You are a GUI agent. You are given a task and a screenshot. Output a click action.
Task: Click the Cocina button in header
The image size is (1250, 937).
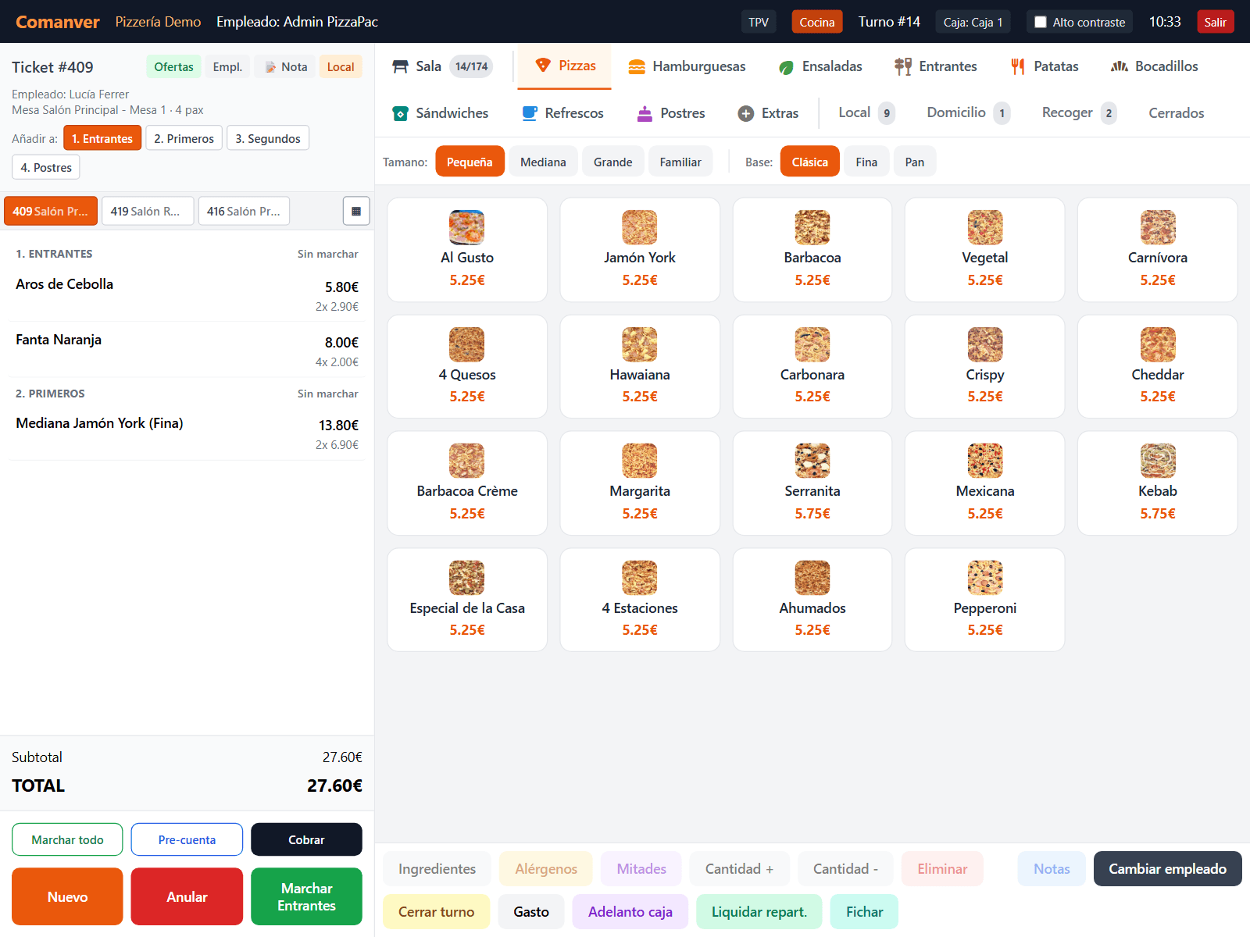coord(817,22)
